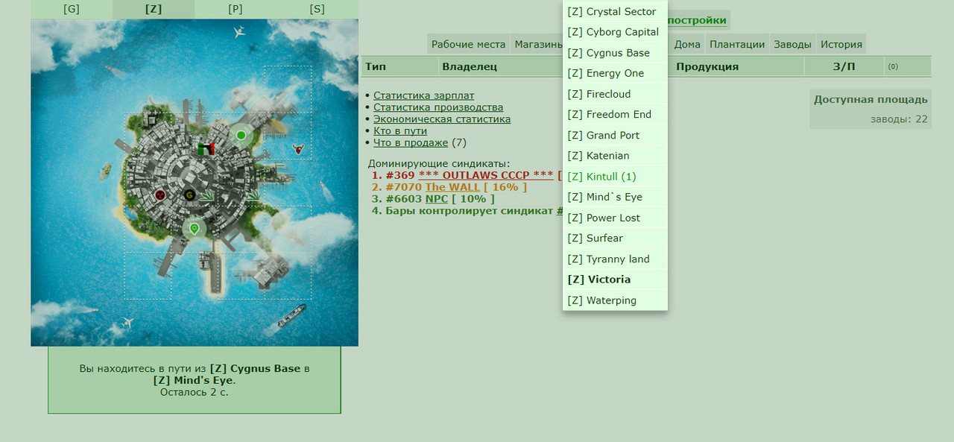This screenshot has height=442, width=954.
Task: Open the Кто в пути link
Action: (x=400, y=130)
